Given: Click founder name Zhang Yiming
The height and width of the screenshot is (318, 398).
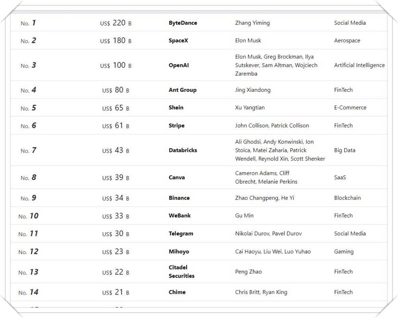Looking at the screenshot, I should tap(252, 23).
